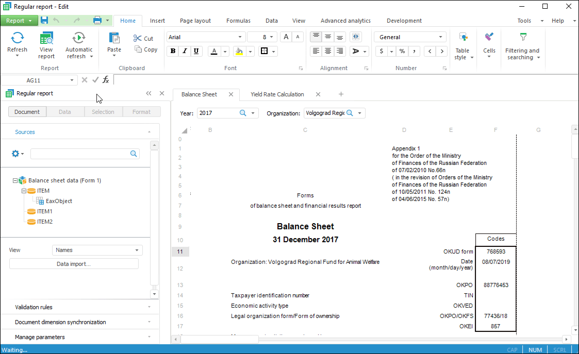
Task: Click the Sources search input field
Action: pyautogui.click(x=80, y=154)
